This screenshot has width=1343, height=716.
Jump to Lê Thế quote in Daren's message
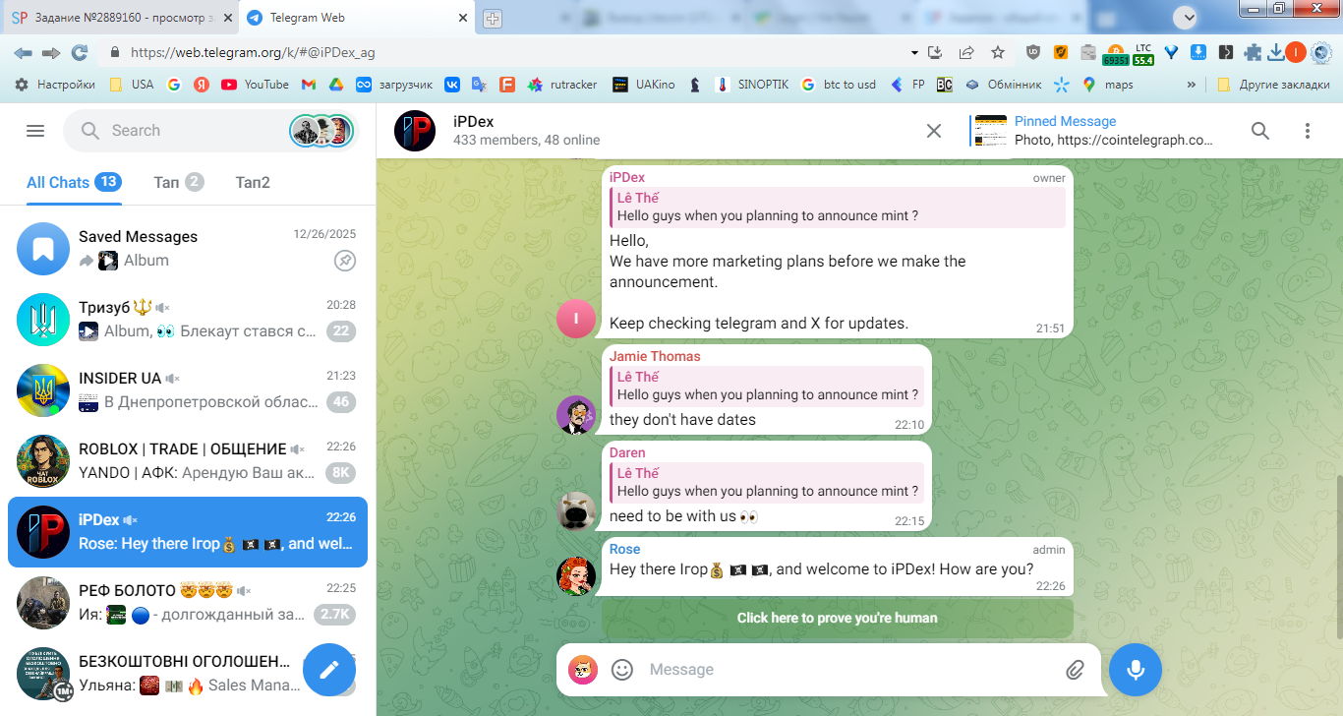pos(767,482)
